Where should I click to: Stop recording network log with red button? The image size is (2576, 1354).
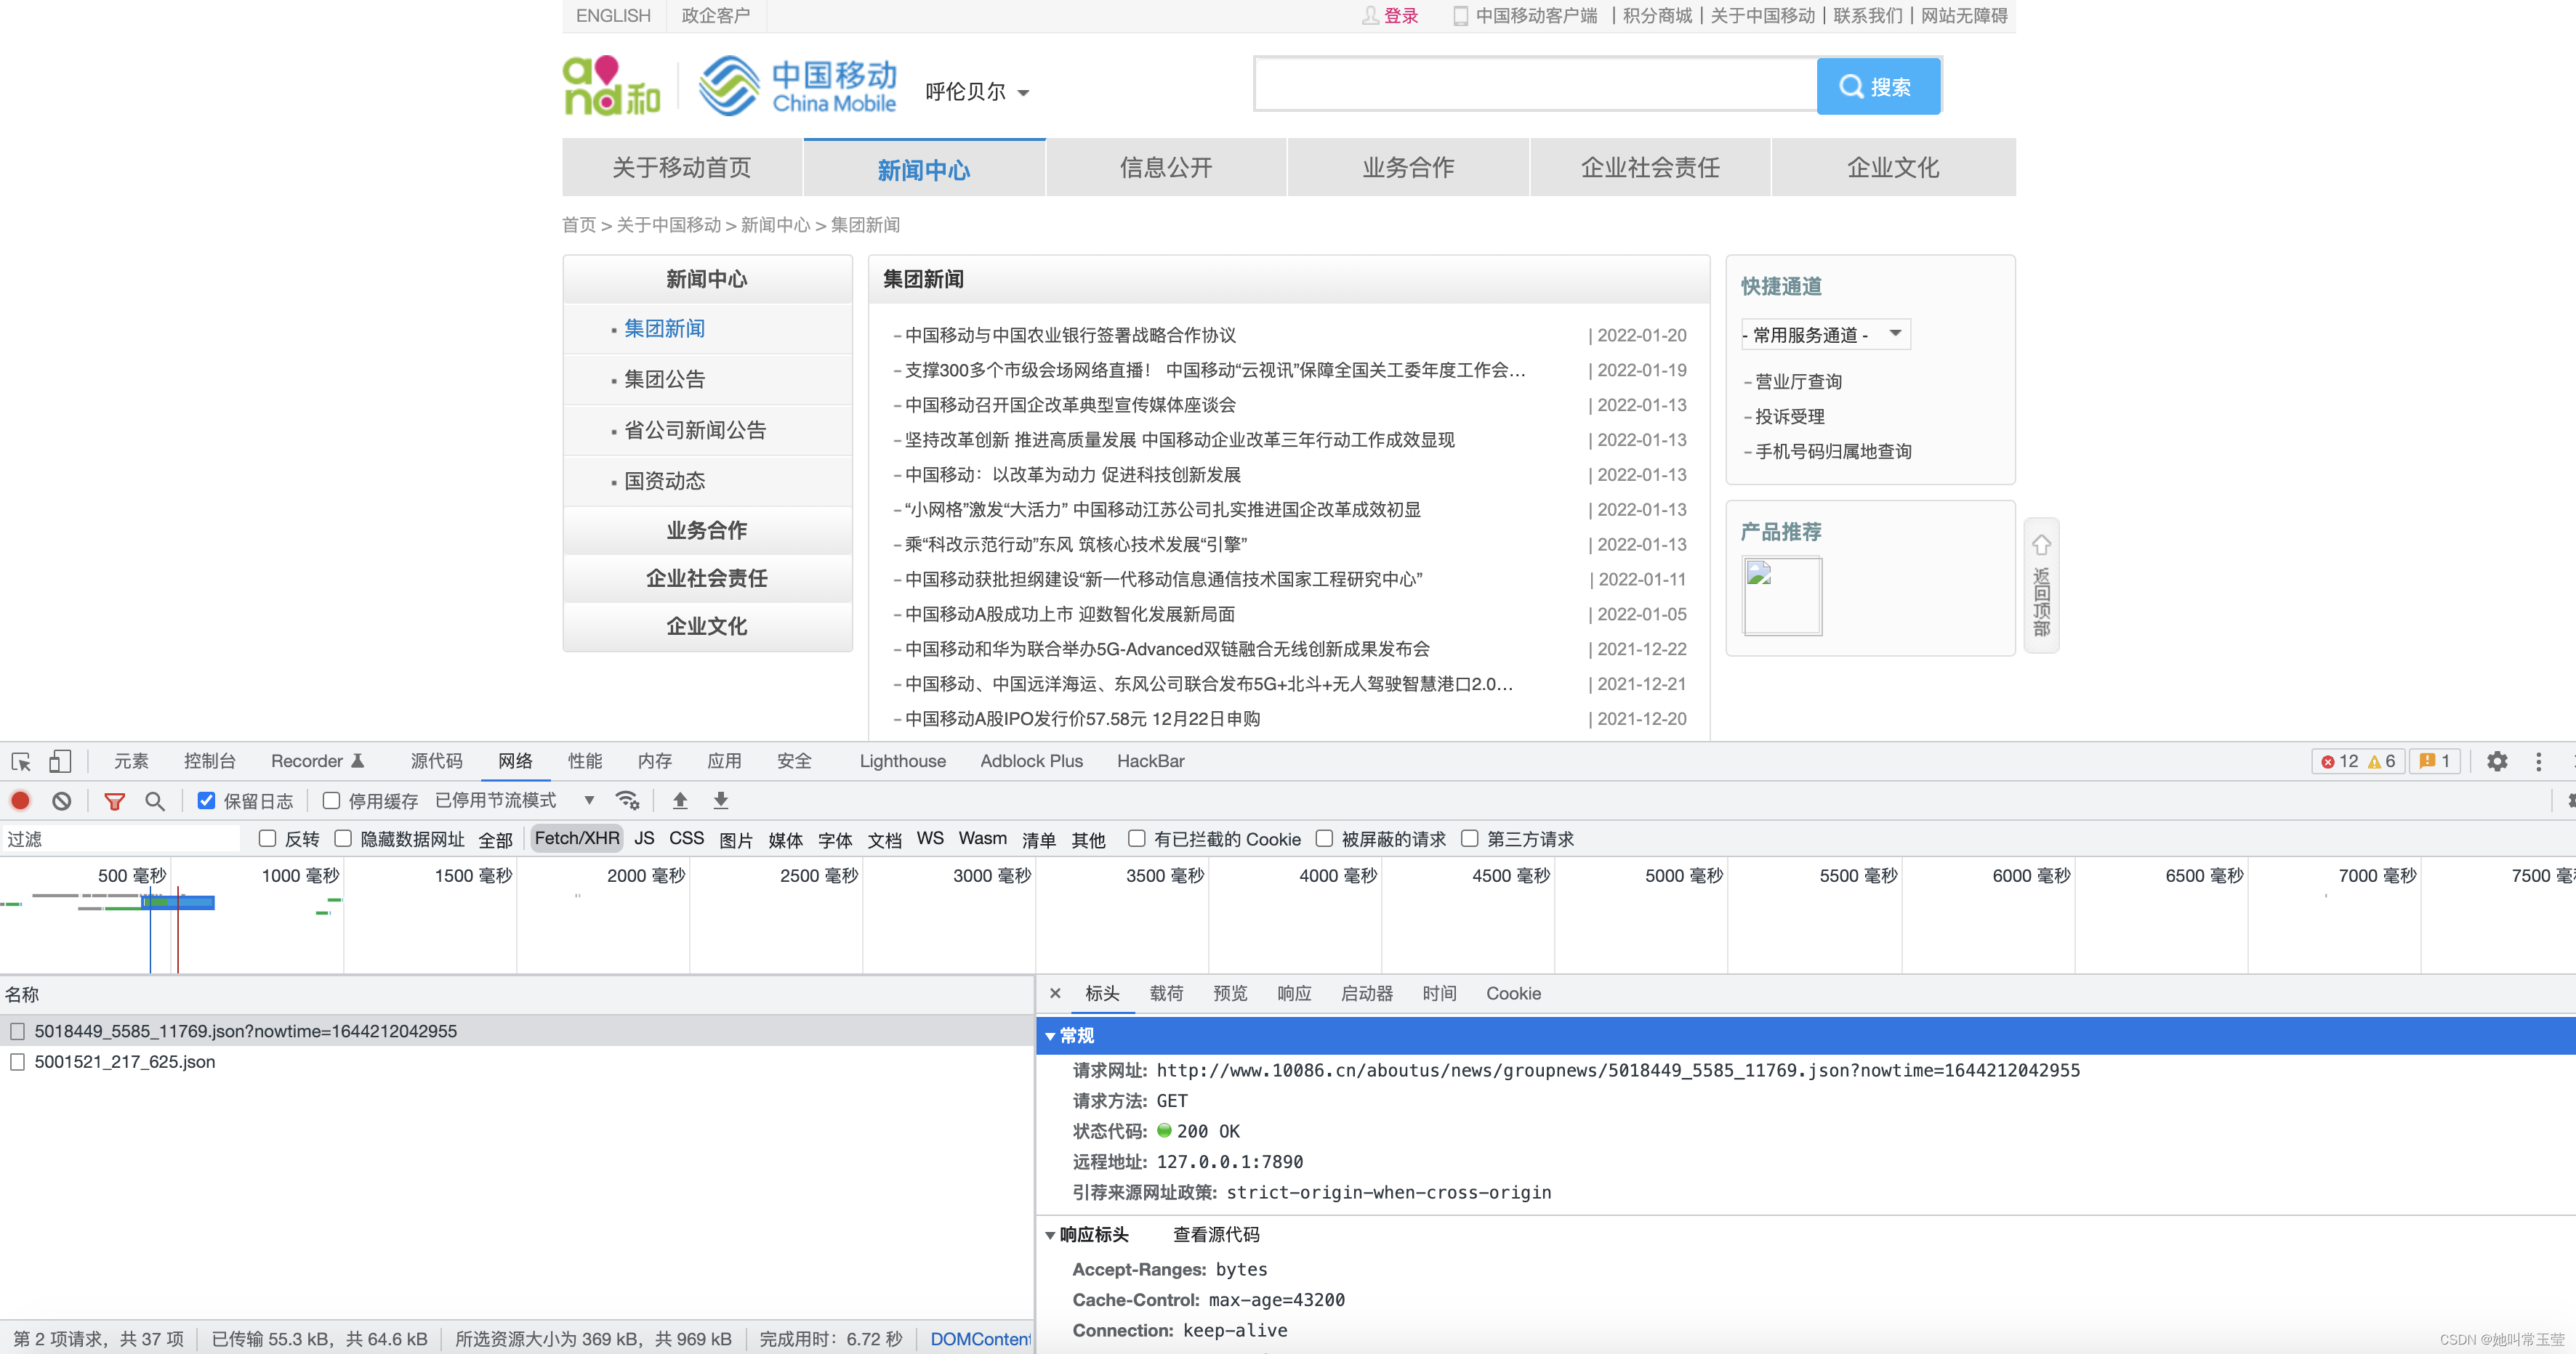point(20,800)
